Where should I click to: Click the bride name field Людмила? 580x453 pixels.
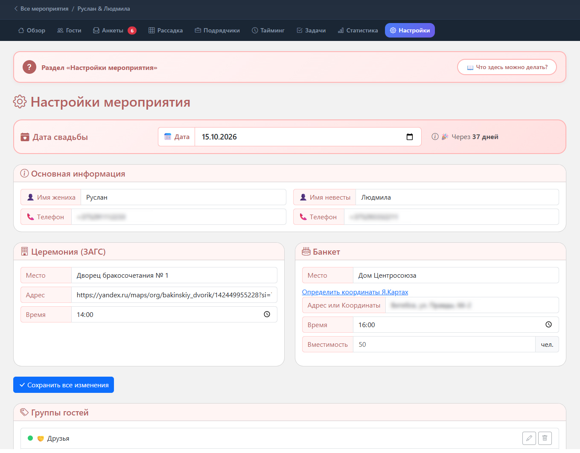click(x=457, y=197)
